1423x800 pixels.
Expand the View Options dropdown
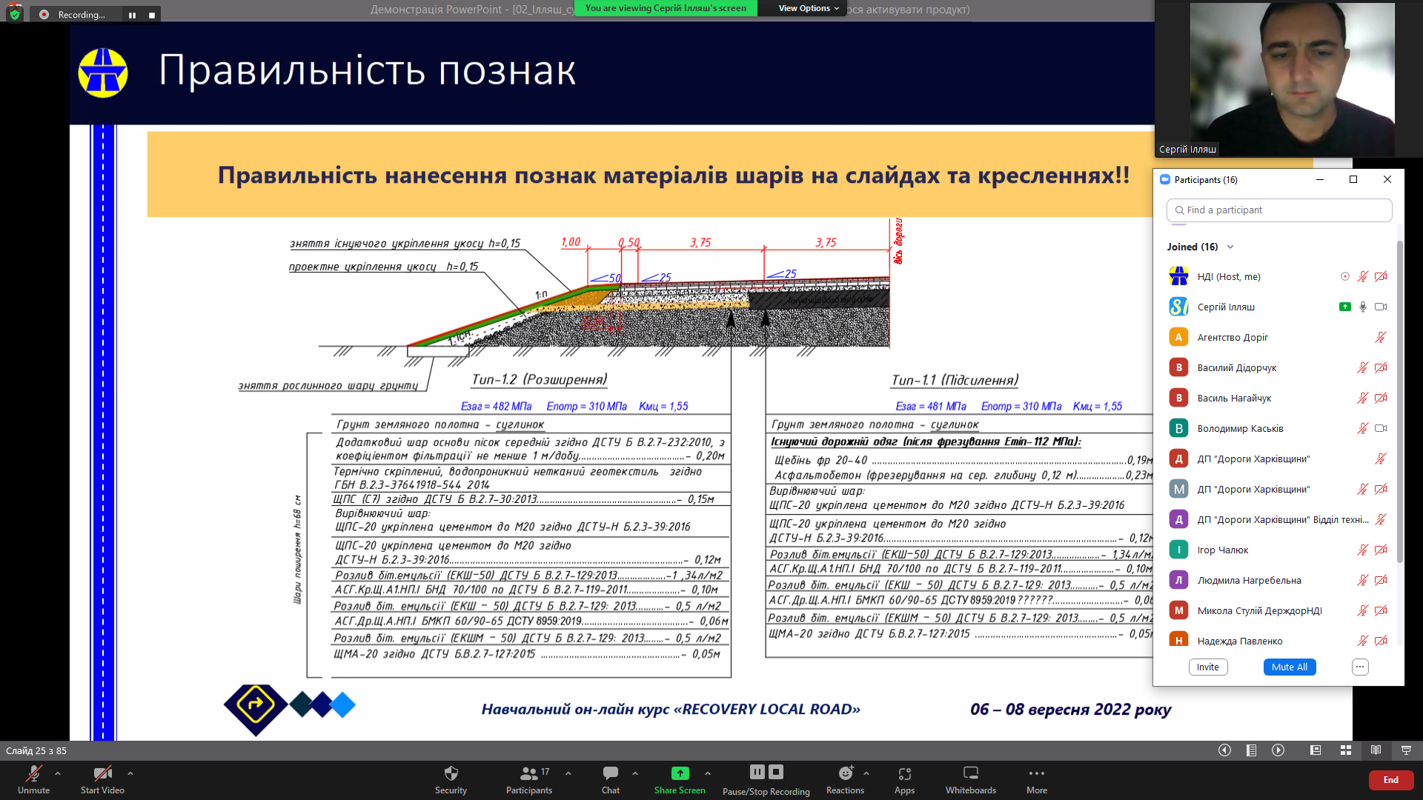pos(809,8)
